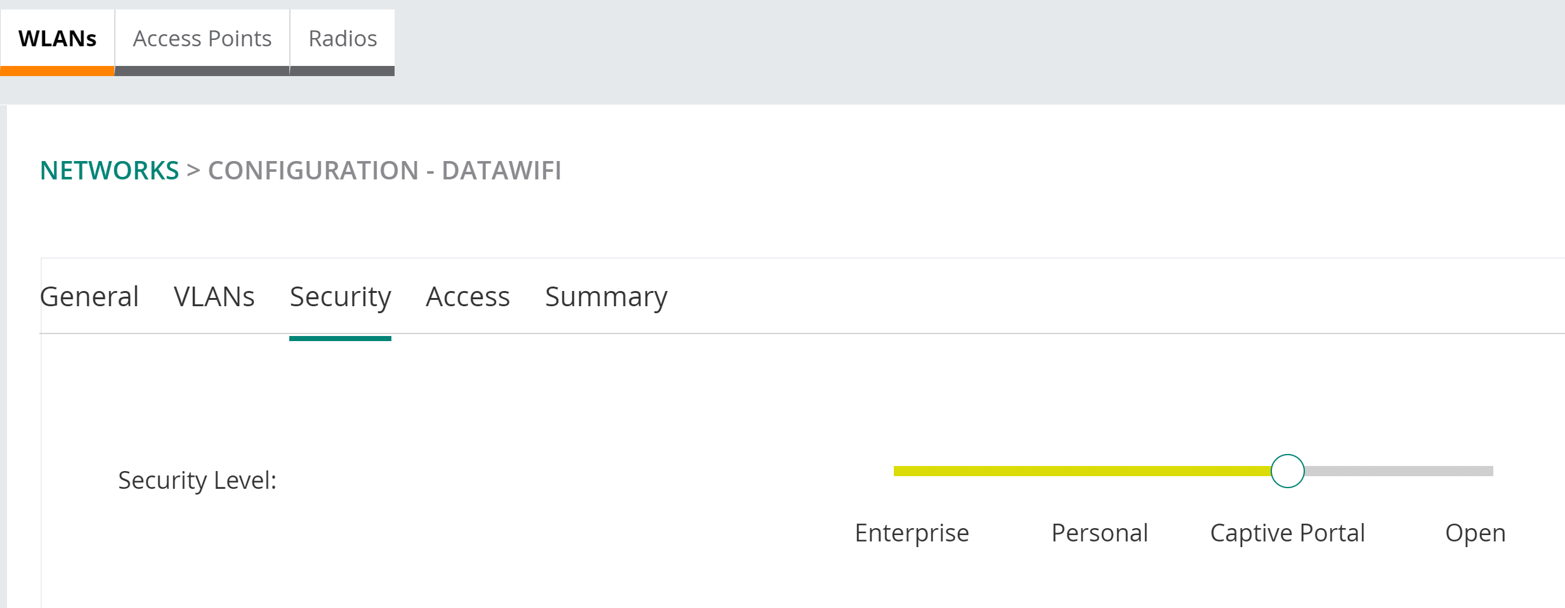Screen dimensions: 1565x608
Task: Pick the Open security level label
Action: [1475, 533]
